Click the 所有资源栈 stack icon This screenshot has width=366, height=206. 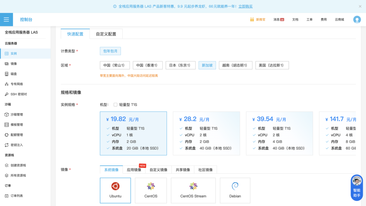(6, 176)
